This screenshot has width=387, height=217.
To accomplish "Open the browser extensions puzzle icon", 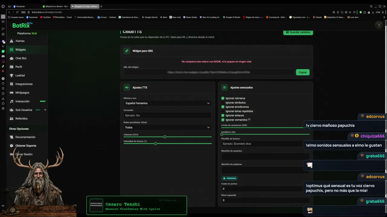I will pyautogui.click(x=365, y=12).
